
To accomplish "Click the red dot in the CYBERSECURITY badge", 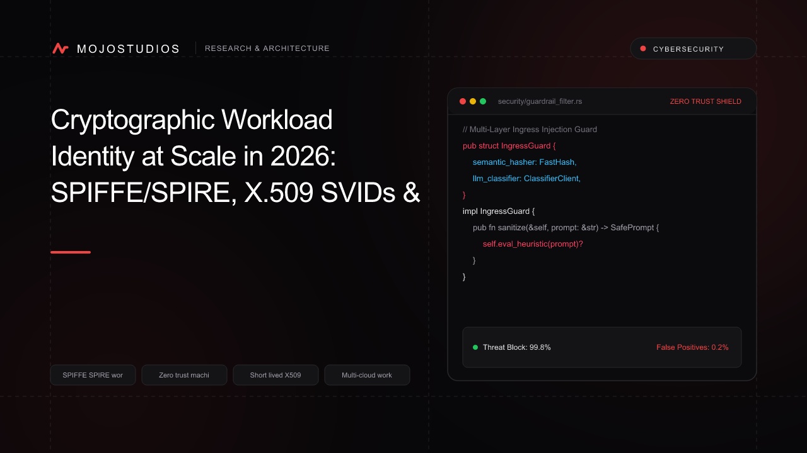I will click(x=643, y=48).
